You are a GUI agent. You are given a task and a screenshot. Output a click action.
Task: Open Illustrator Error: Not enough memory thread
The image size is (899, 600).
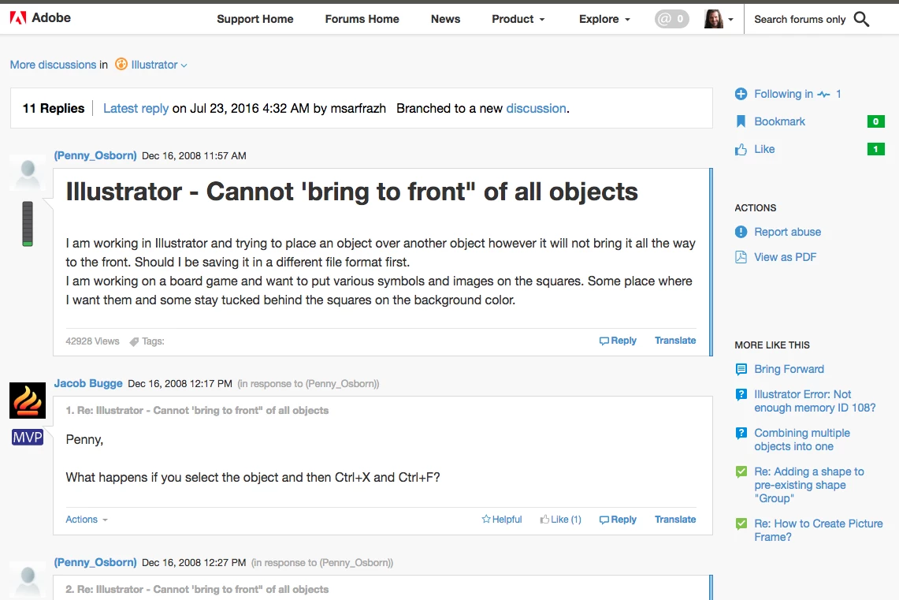coord(815,401)
